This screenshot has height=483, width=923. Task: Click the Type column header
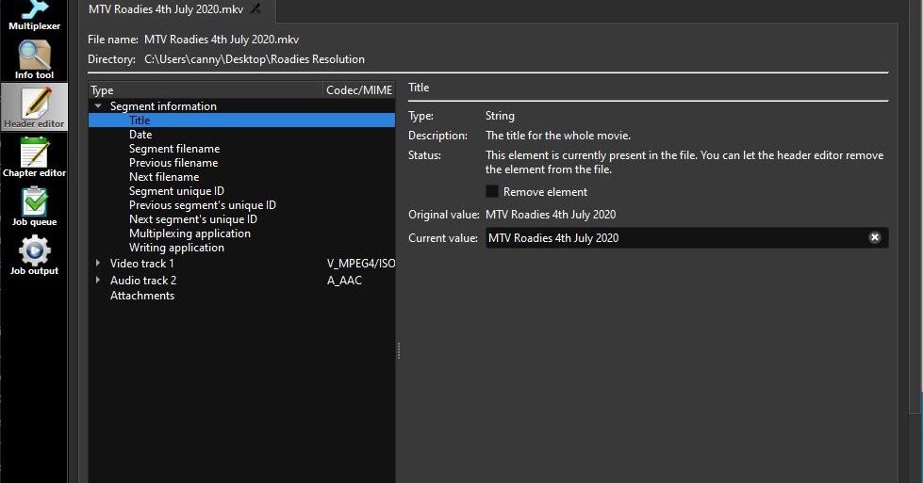tap(206, 89)
